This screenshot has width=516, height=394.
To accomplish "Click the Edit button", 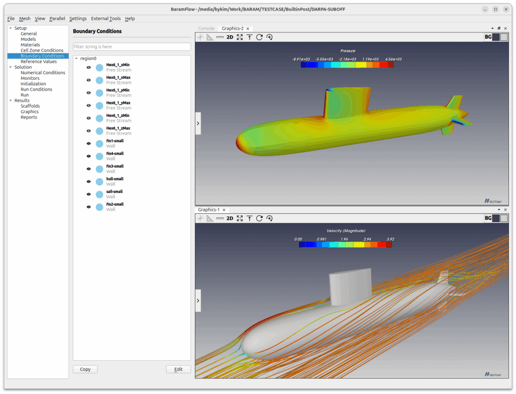I will click(178, 369).
